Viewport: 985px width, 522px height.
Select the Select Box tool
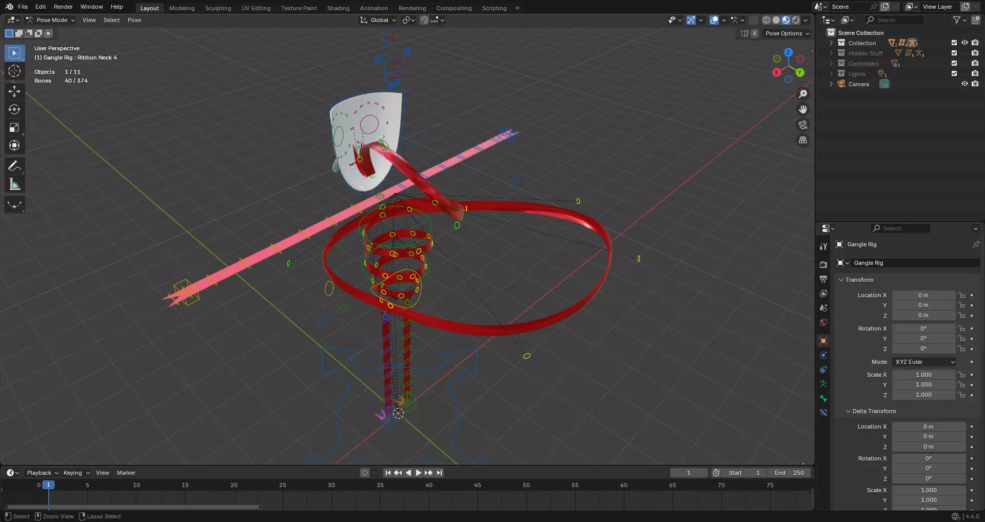coord(14,53)
